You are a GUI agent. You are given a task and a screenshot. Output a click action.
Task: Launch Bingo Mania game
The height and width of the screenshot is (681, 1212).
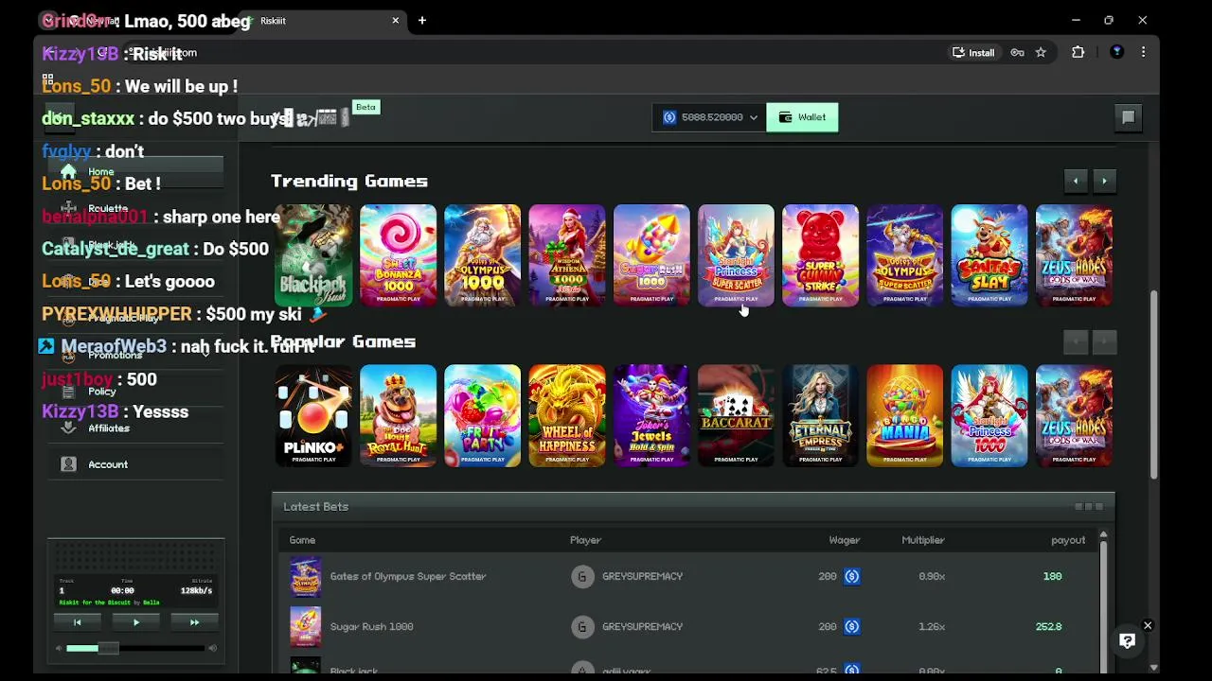coord(905,416)
